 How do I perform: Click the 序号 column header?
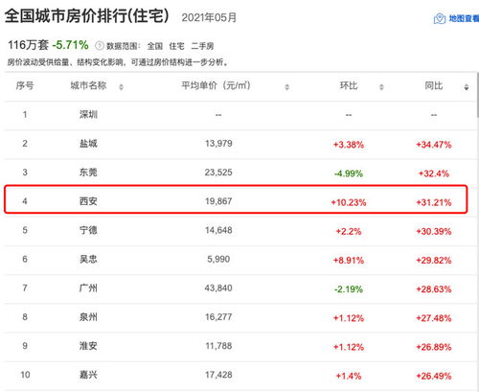click(x=25, y=85)
